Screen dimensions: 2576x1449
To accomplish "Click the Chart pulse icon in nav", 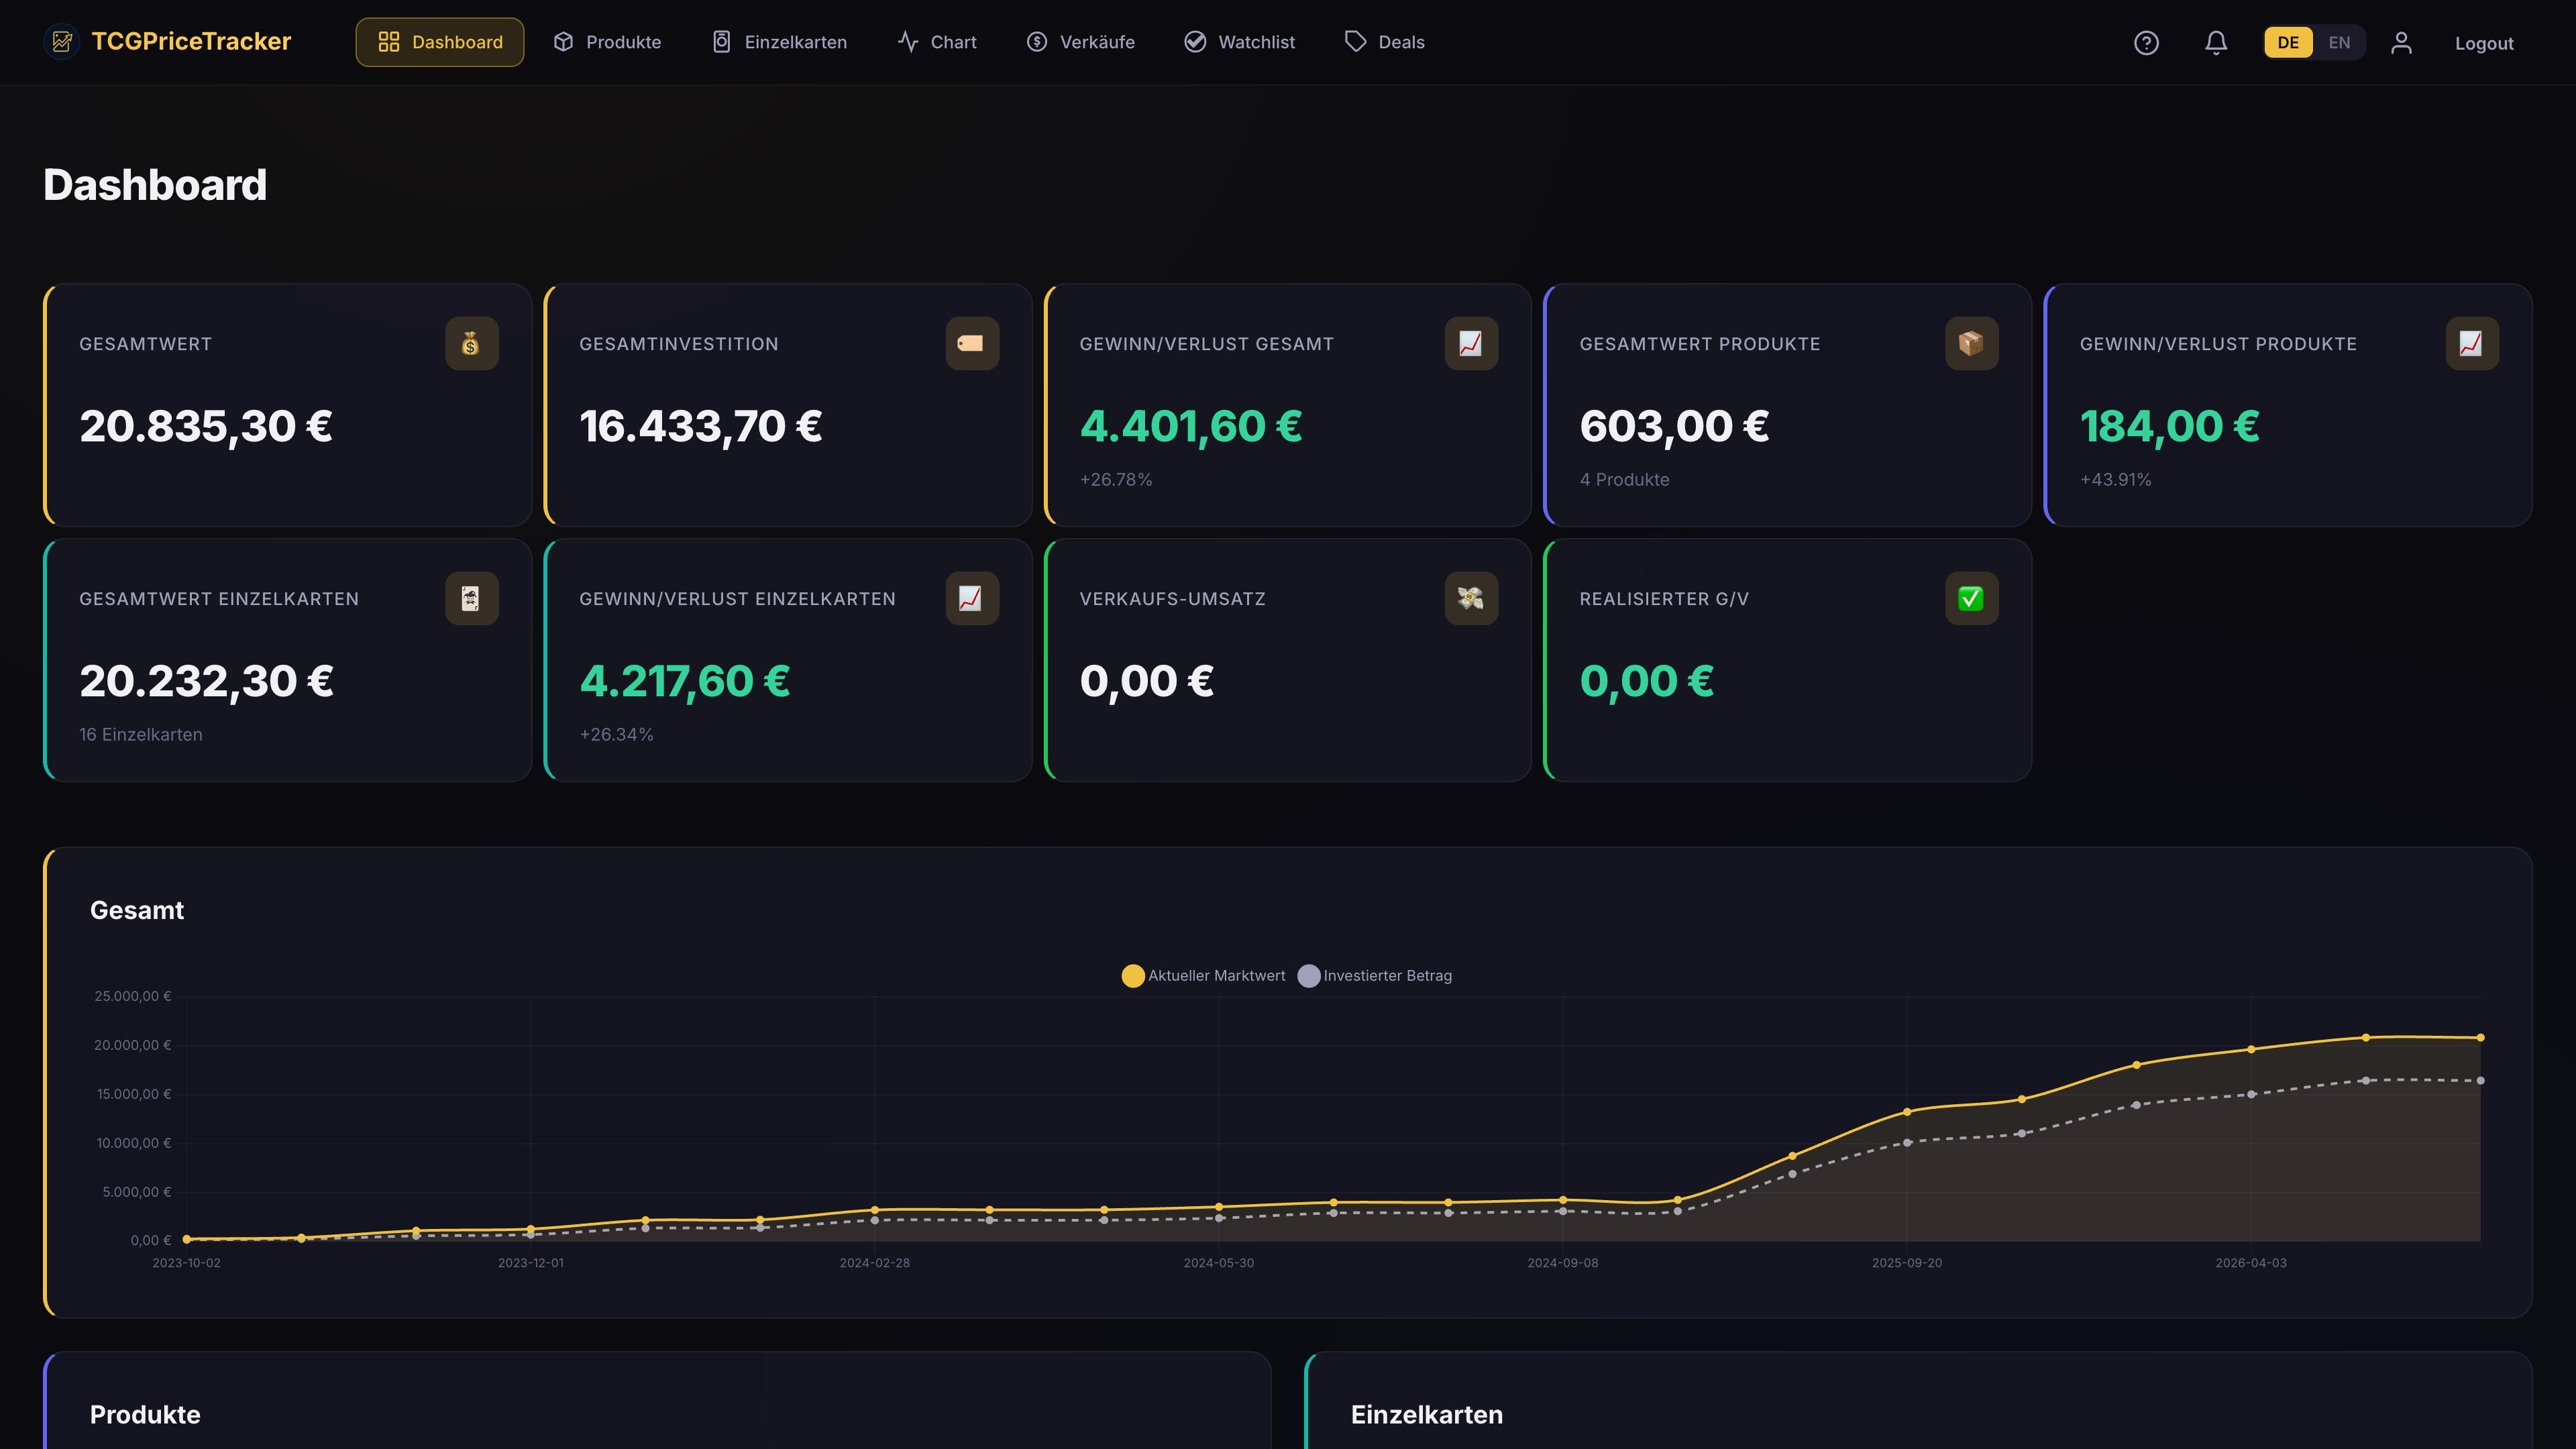I will [908, 42].
